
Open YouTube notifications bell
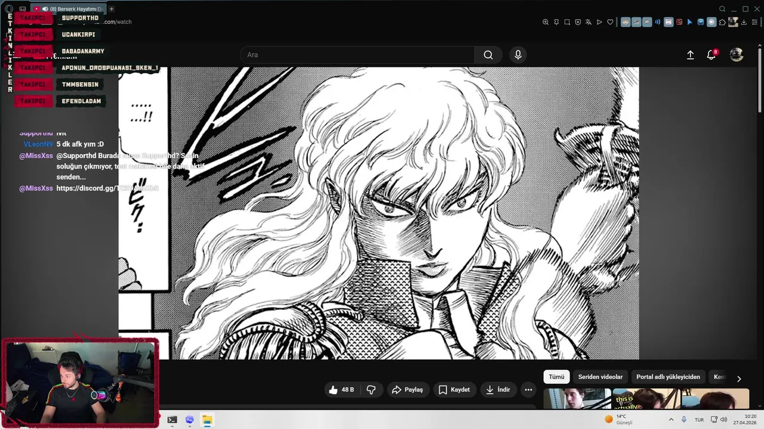click(x=711, y=55)
